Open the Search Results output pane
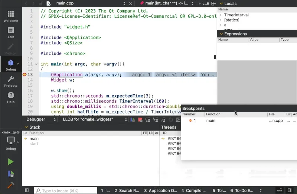Viewport: 297px width, 194px height. click(127, 191)
